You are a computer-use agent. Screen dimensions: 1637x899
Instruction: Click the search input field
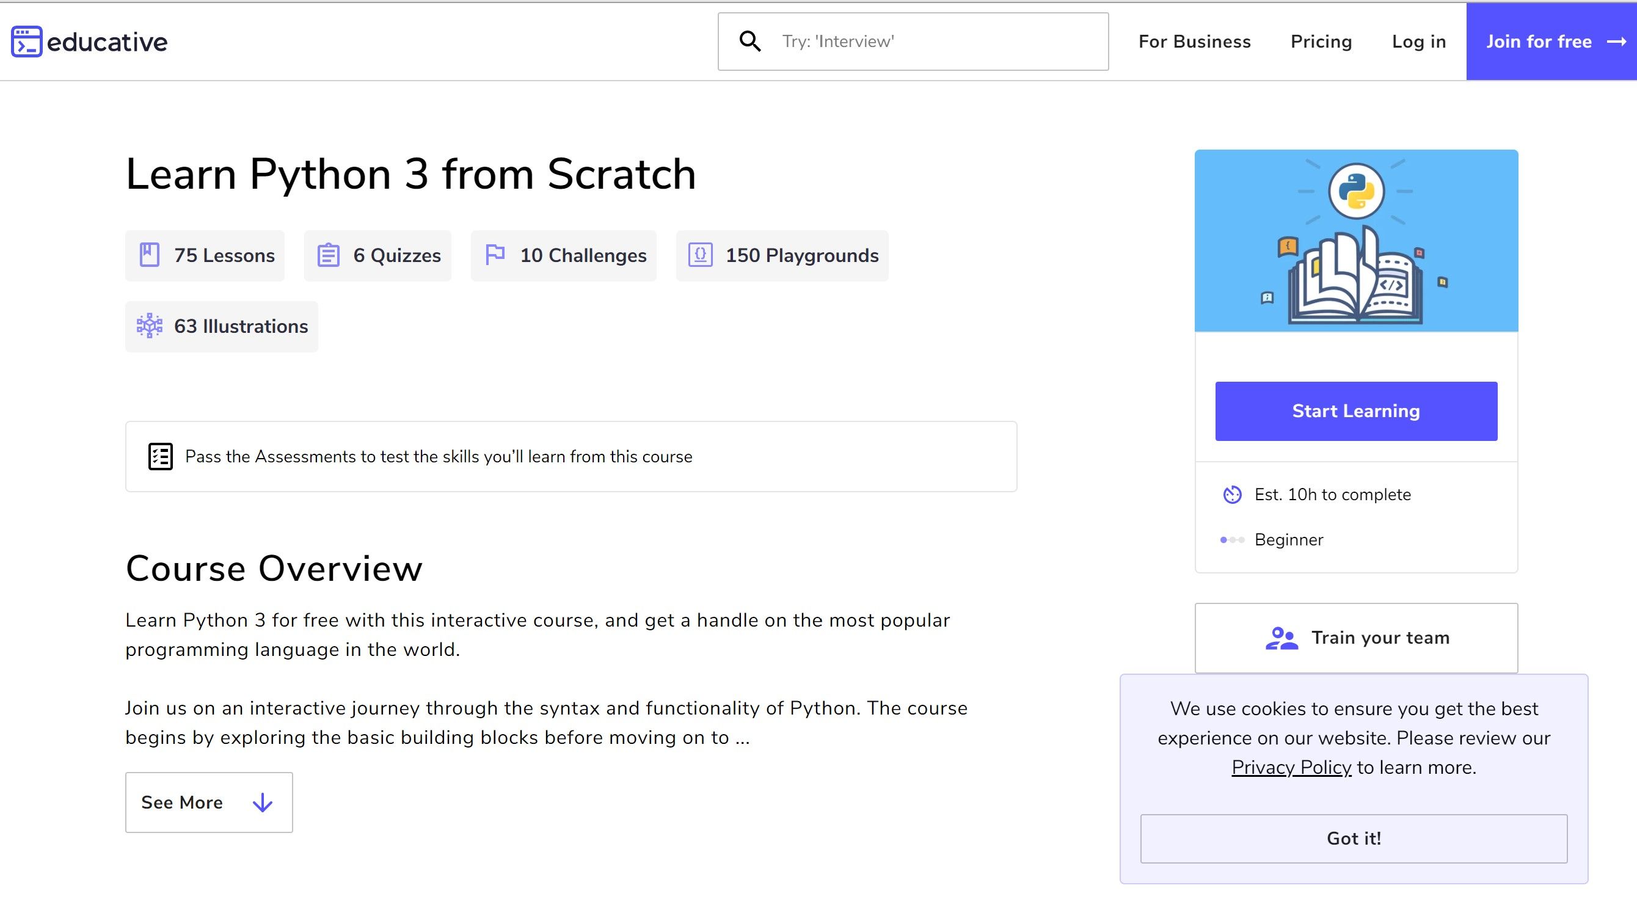[912, 42]
